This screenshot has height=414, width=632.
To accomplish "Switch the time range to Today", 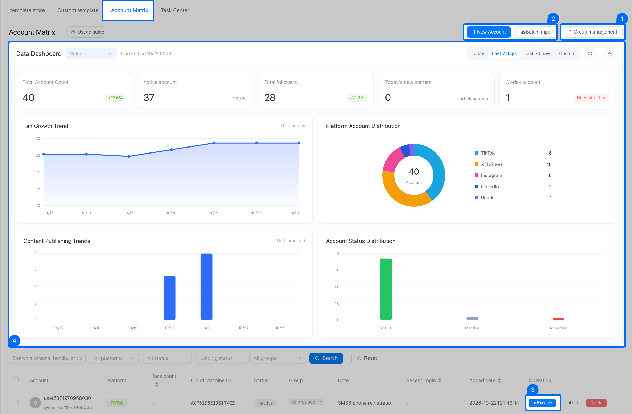I will (478, 54).
